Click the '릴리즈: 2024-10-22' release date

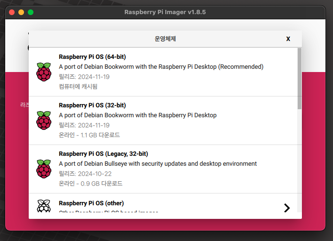click(x=85, y=174)
